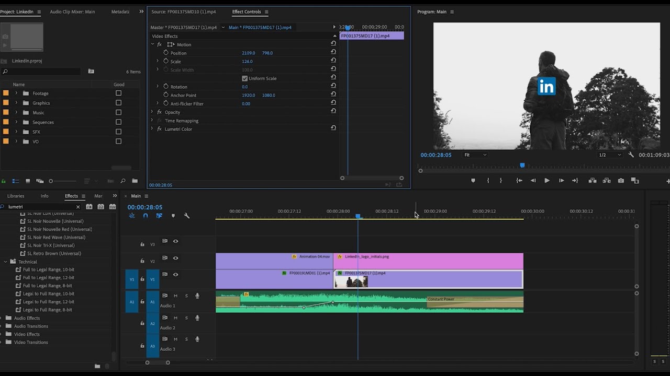Open Effect Controls panel menu
The width and height of the screenshot is (670, 376).
tap(266, 11)
